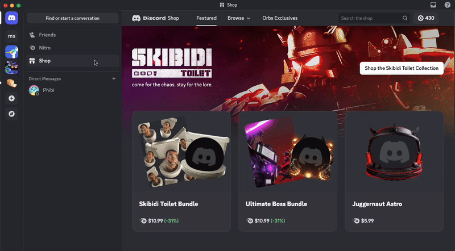The height and width of the screenshot is (251, 455).
Task: Click the Add a Server plus icon
Action: pos(11,99)
